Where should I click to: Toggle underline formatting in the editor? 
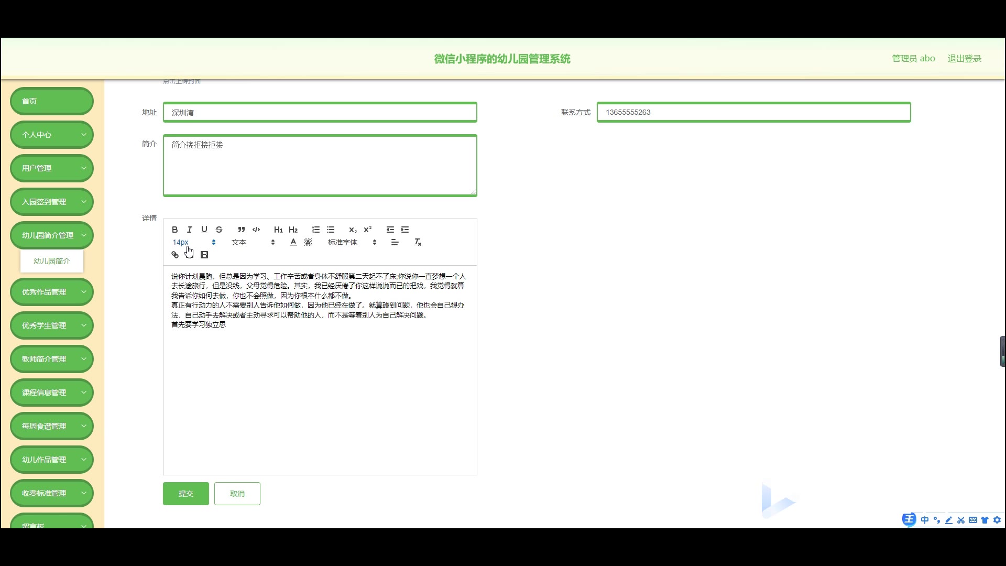pos(204,230)
